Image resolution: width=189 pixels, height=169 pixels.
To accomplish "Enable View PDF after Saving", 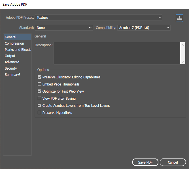I will [x=39, y=99].
